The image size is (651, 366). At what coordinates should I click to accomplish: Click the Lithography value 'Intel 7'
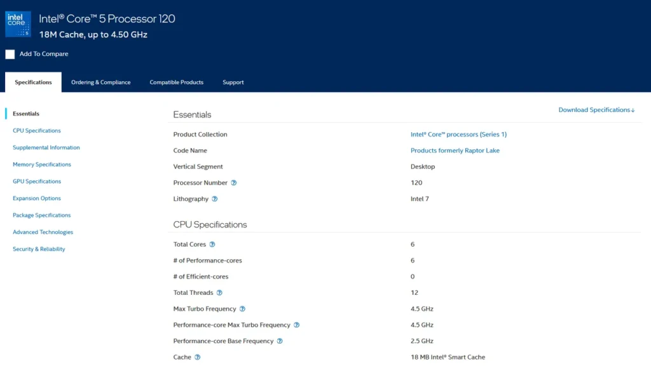(420, 199)
